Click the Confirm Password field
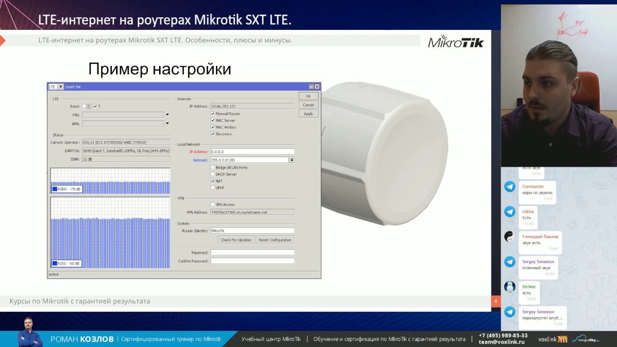 pyautogui.click(x=252, y=261)
